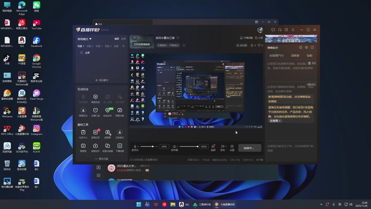Screen dimensions: 371x209
Task: Open the Windows Start menu
Action: pyautogui.click(x=139, y=204)
